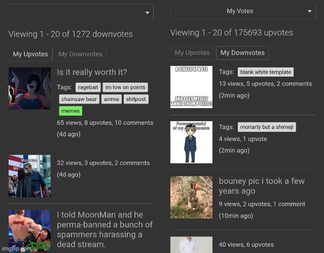Open 'Is it really worth it?' post

coord(92,73)
